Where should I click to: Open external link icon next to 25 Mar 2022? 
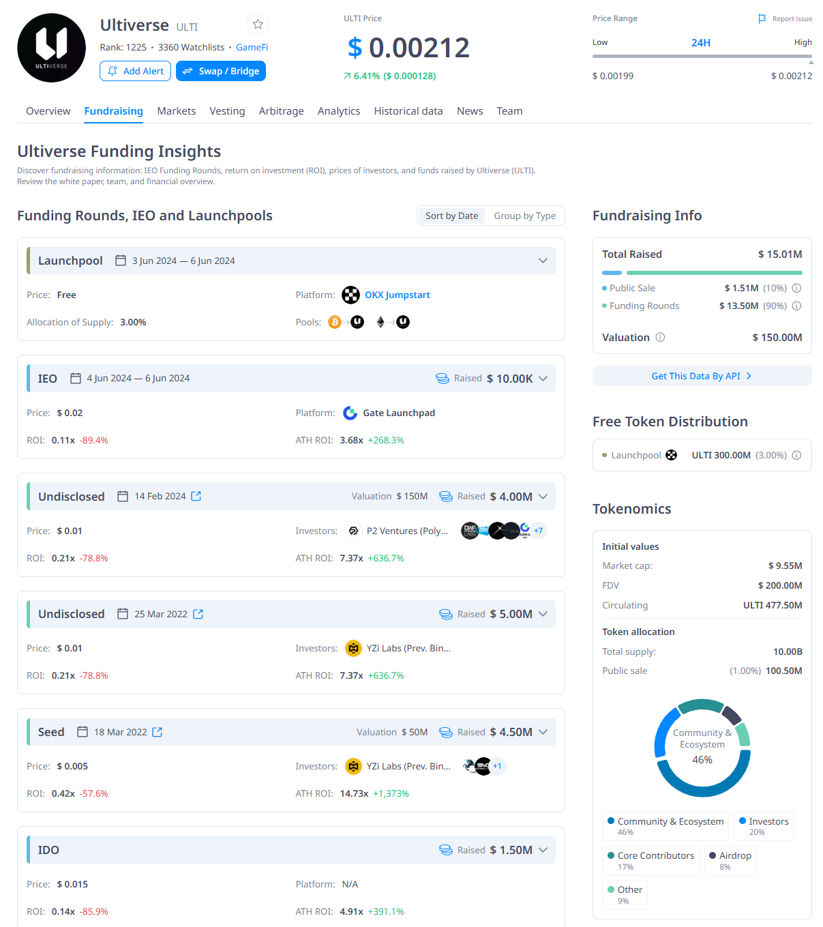pyautogui.click(x=198, y=614)
